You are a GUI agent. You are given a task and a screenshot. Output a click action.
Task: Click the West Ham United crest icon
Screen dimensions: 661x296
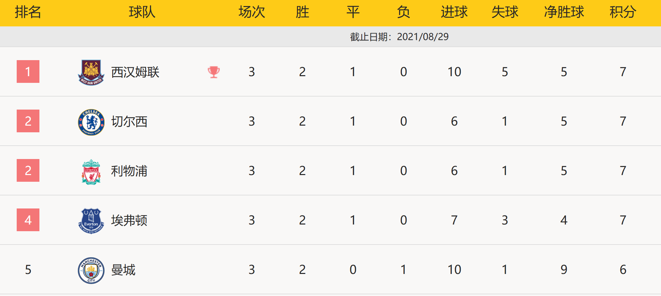[x=91, y=72]
